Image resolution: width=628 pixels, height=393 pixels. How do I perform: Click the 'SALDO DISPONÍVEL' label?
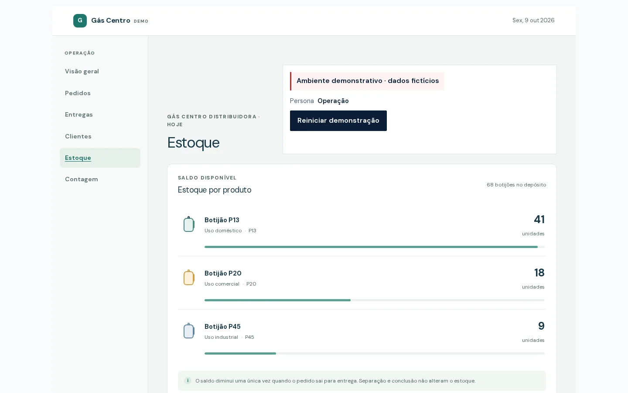207,178
